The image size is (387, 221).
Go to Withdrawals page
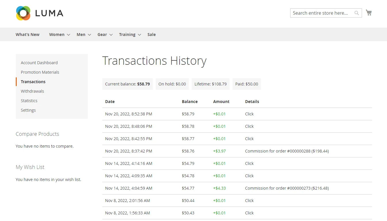click(32, 91)
